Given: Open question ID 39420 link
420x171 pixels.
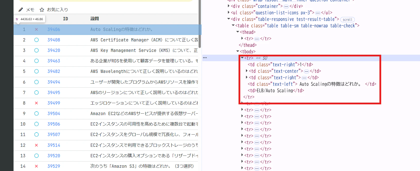Looking at the screenshot, I should click(x=54, y=50).
